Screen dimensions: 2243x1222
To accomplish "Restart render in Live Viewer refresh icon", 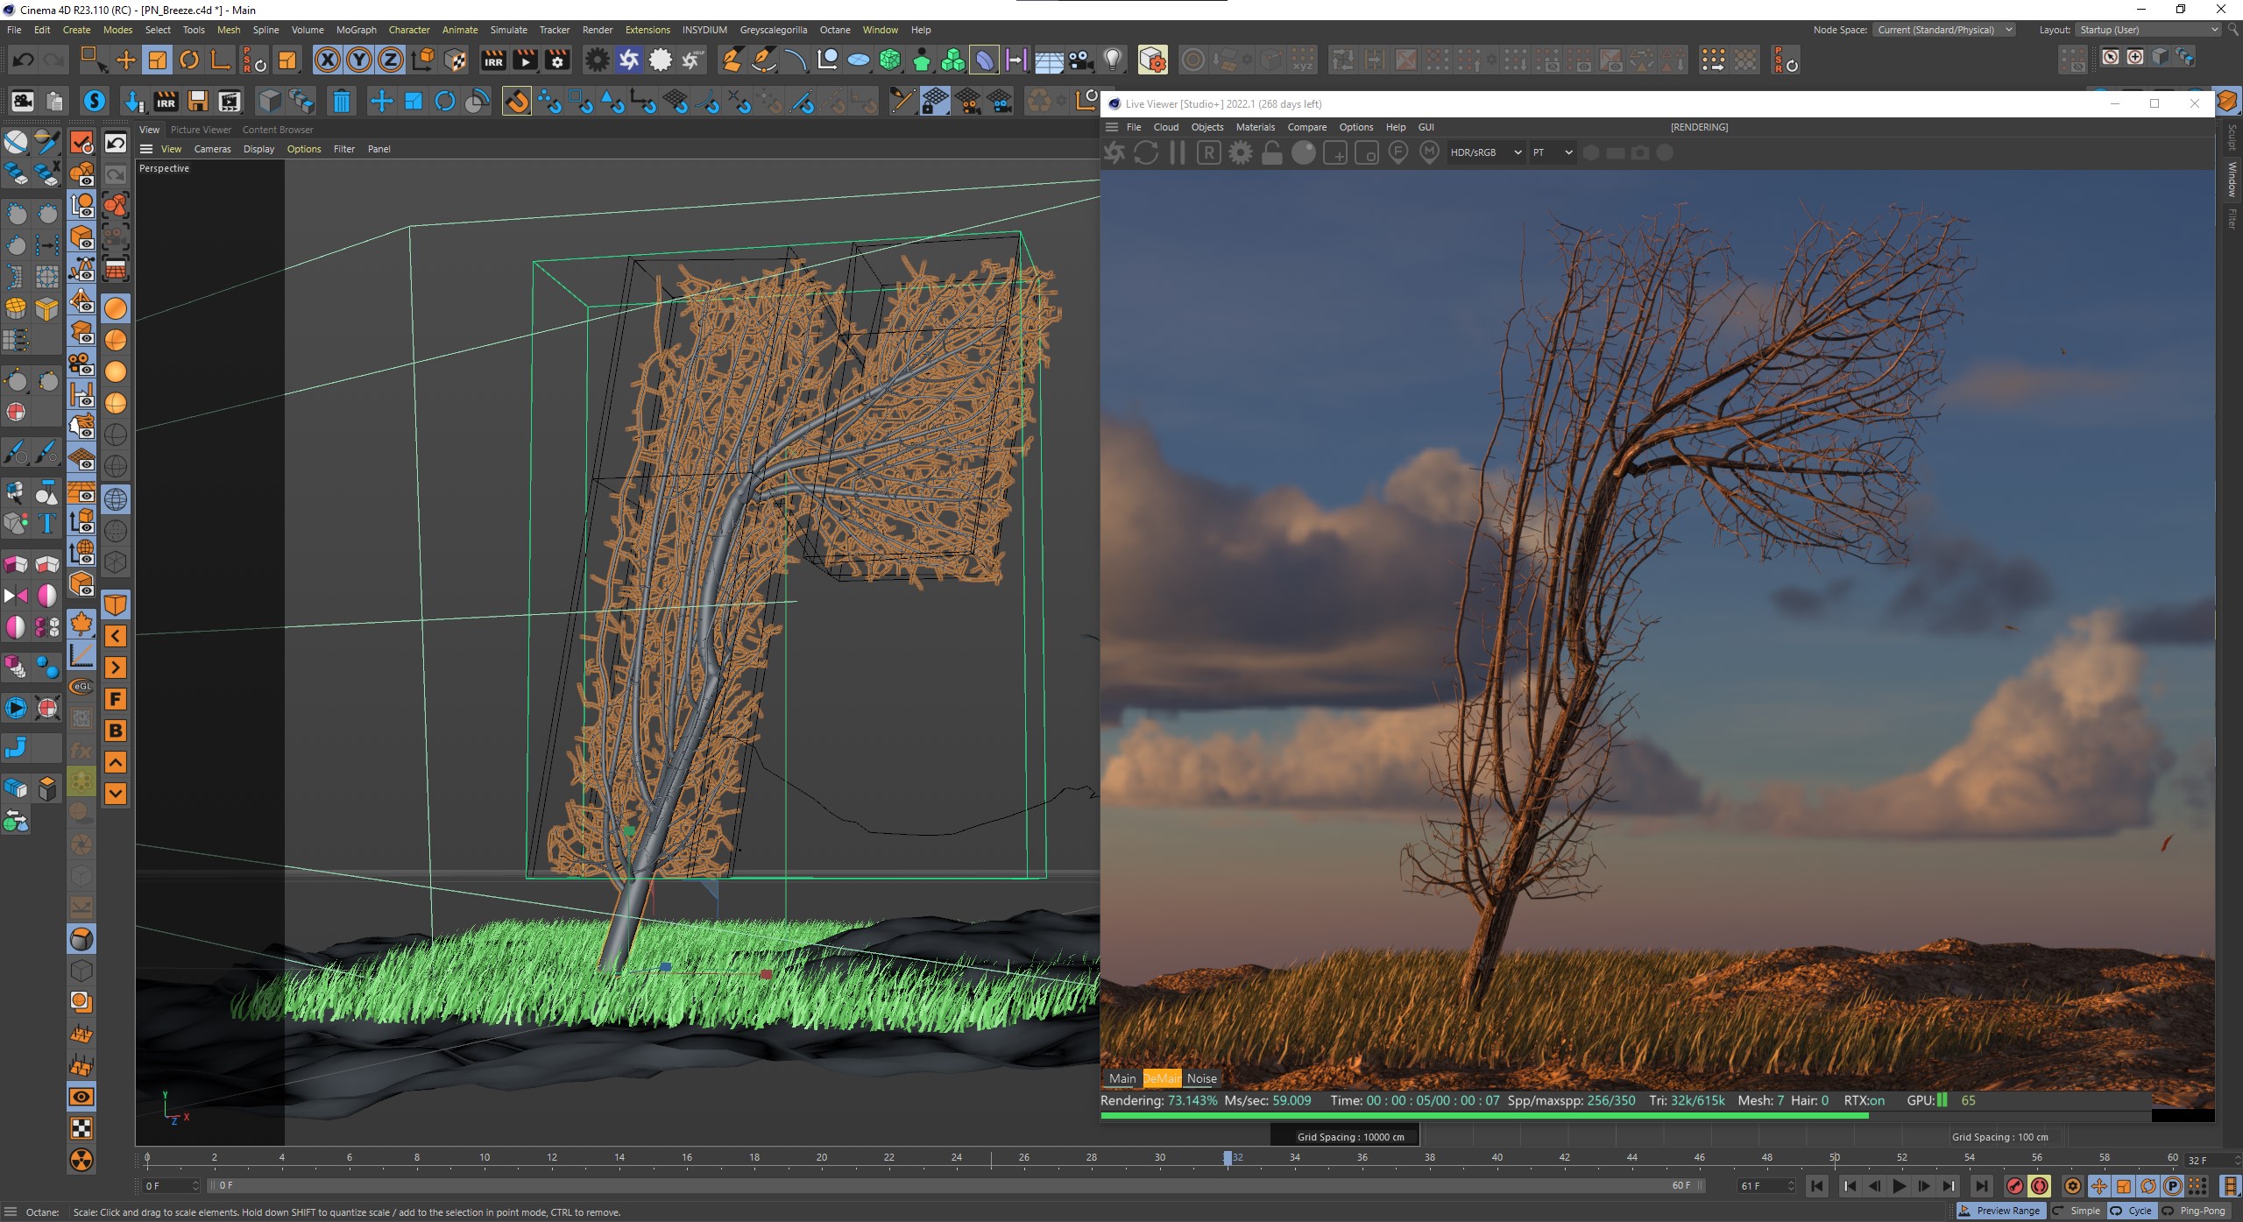I will click(1146, 153).
